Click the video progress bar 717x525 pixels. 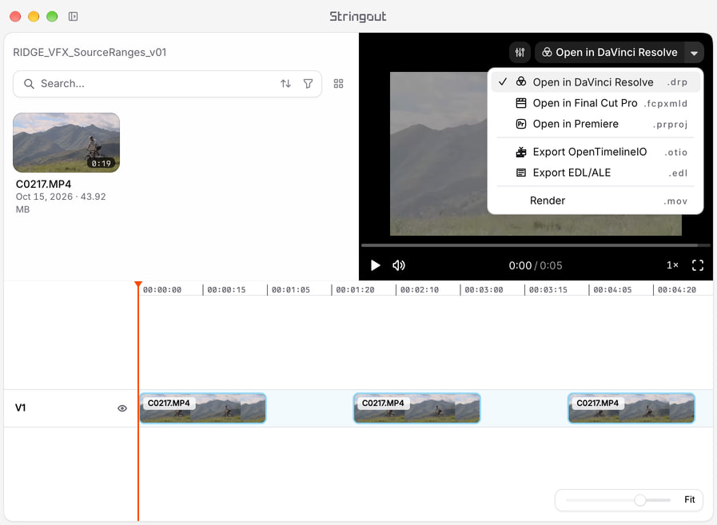click(536, 245)
